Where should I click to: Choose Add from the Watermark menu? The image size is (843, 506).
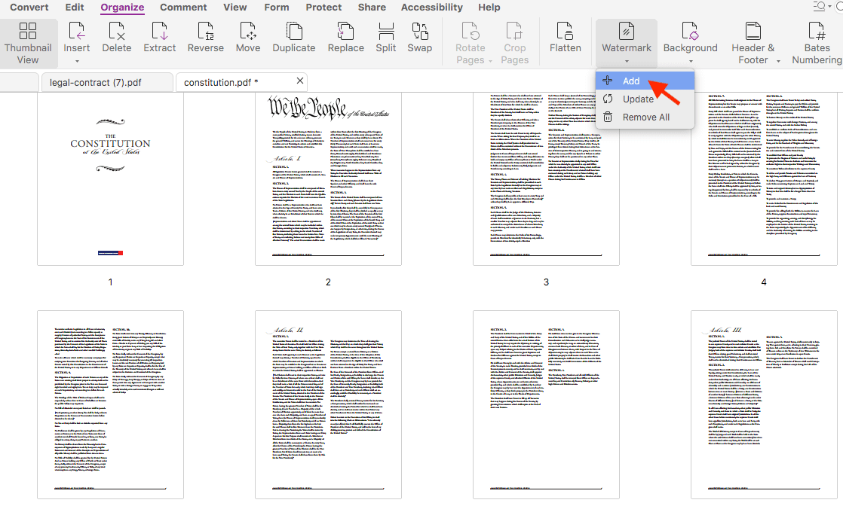pos(645,81)
